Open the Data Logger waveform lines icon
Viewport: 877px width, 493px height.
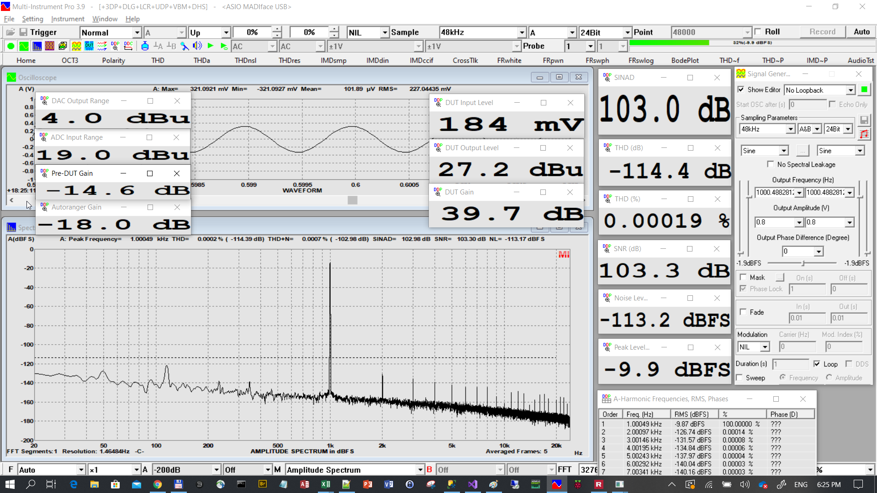click(x=102, y=46)
